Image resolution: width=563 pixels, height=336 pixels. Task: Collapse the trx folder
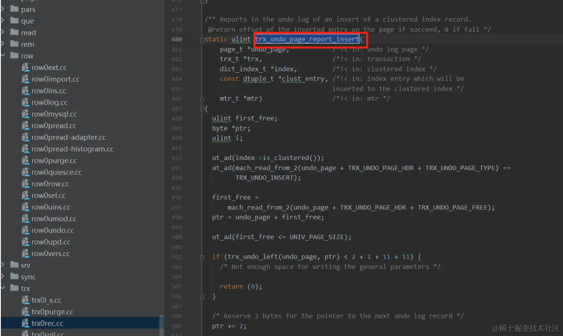tap(3, 288)
